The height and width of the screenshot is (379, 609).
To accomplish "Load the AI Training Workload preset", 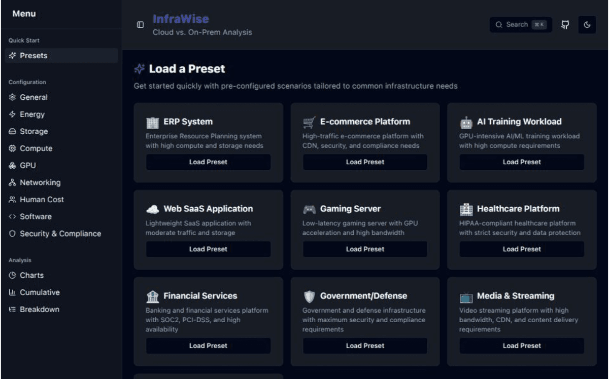I will (x=521, y=162).
